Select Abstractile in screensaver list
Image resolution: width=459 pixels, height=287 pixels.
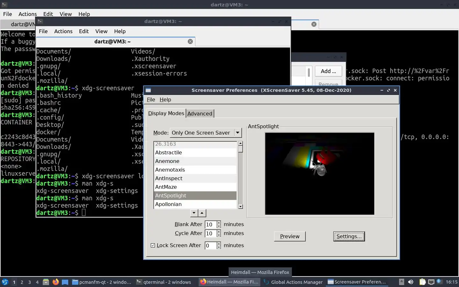click(195, 152)
